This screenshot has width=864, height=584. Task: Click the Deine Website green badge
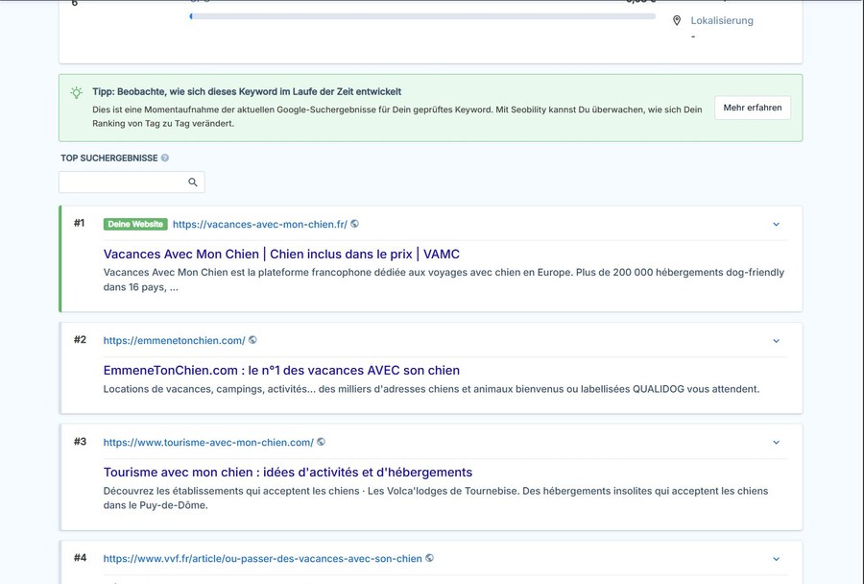[x=135, y=224]
